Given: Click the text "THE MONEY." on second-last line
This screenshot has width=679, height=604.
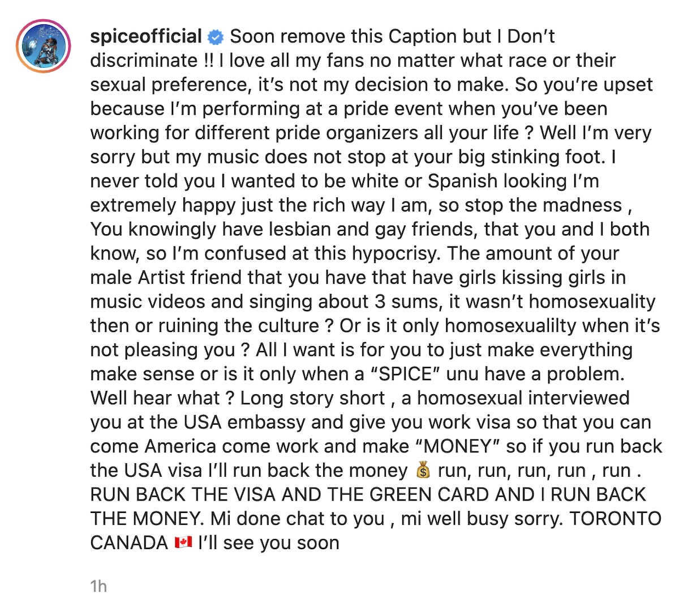Looking at the screenshot, I should coord(148,519).
